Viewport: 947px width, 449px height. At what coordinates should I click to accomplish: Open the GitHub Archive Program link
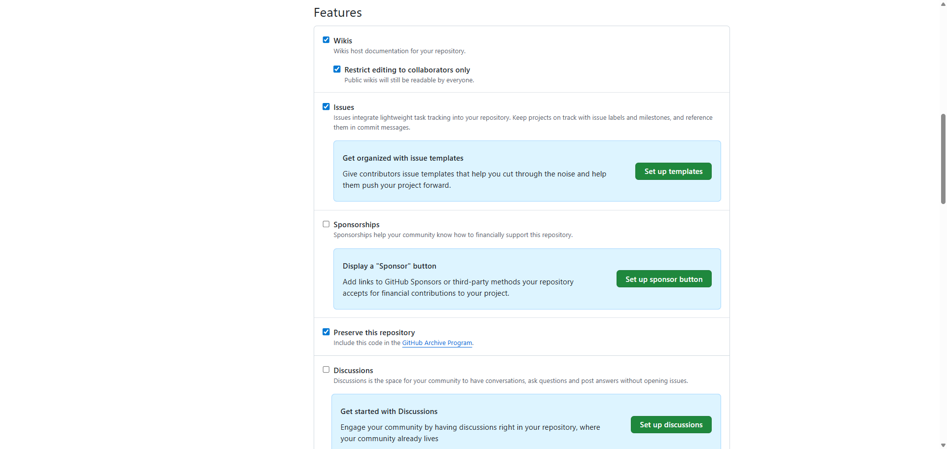pos(437,343)
